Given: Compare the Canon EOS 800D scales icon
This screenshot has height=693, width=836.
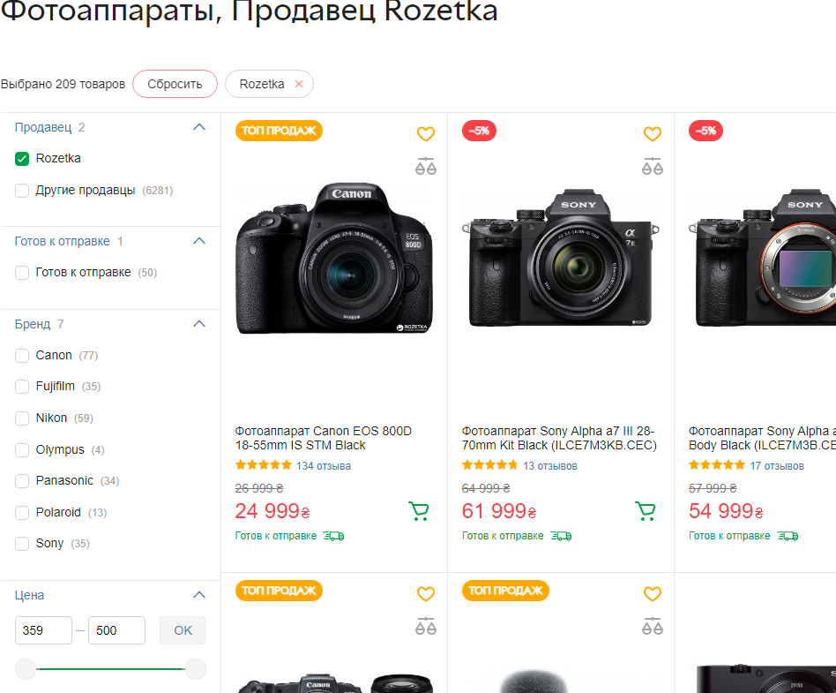Looking at the screenshot, I should pyautogui.click(x=426, y=166).
